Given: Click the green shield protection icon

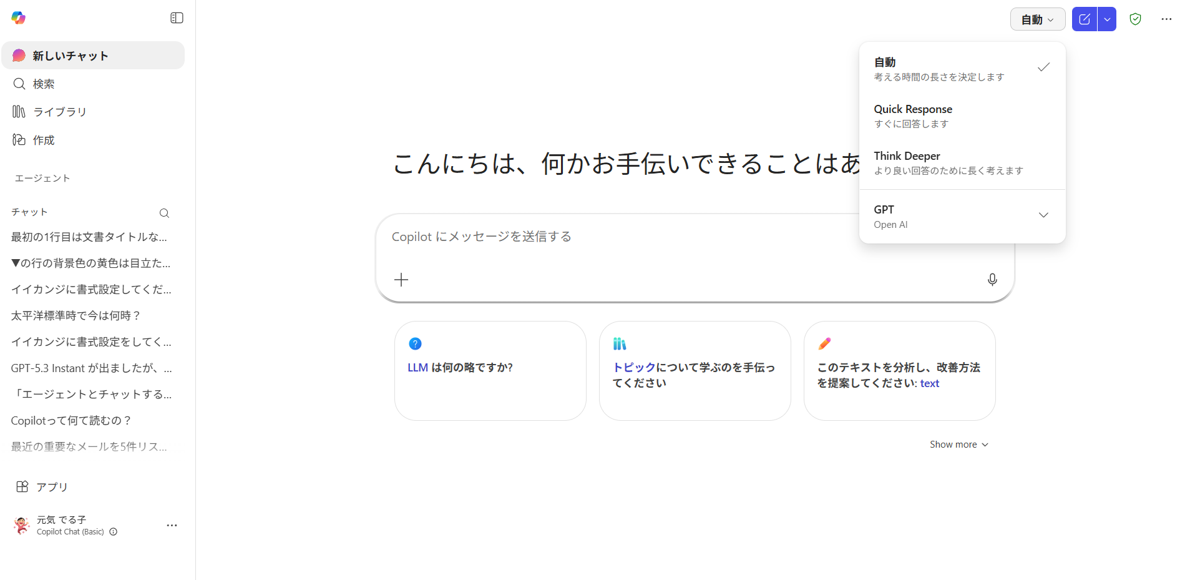Looking at the screenshot, I should [x=1135, y=19].
